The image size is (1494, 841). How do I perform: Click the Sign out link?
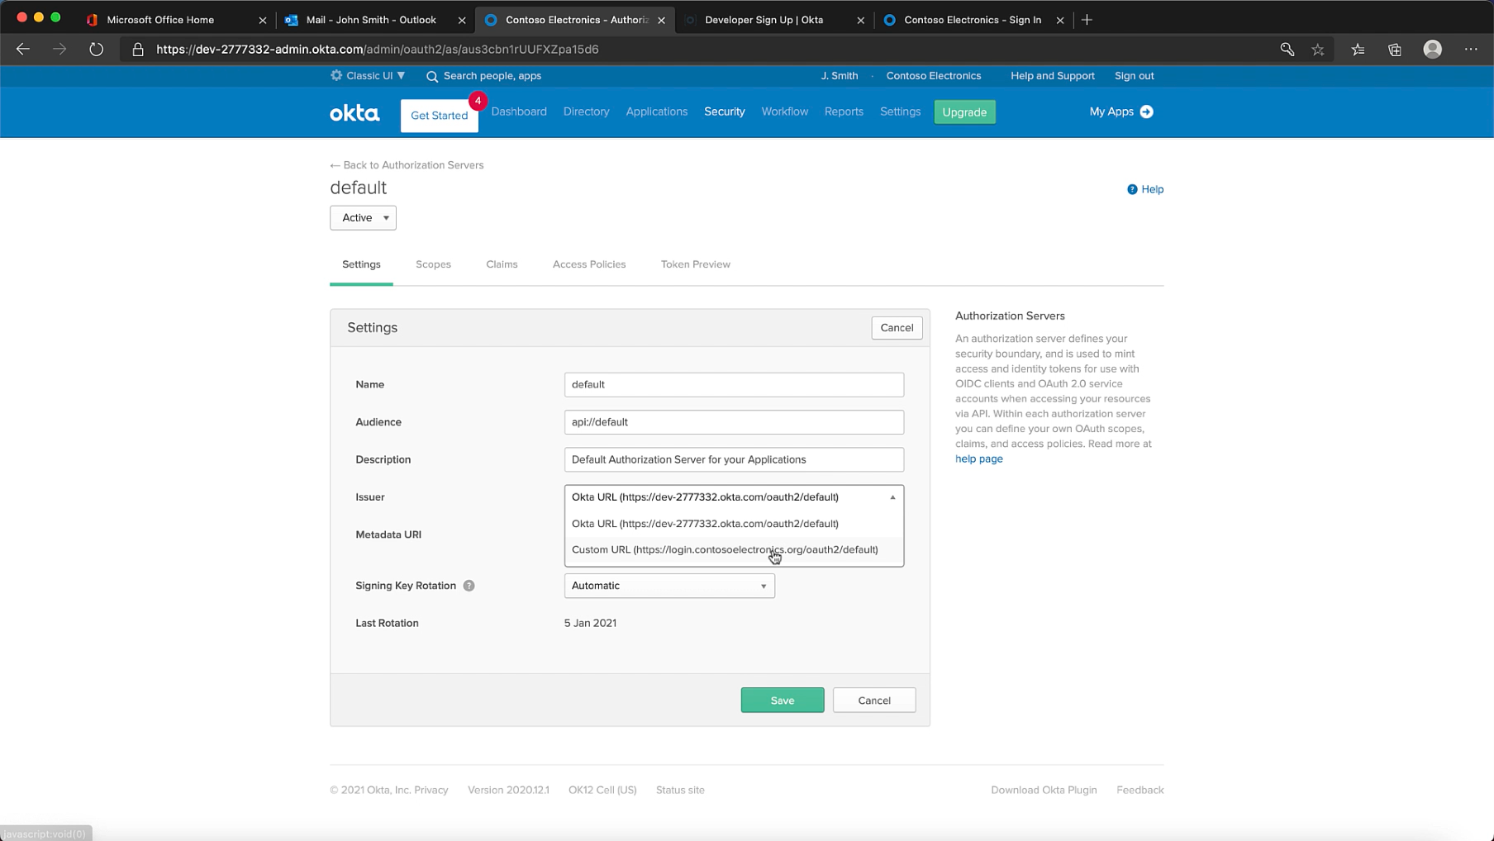pyautogui.click(x=1134, y=76)
